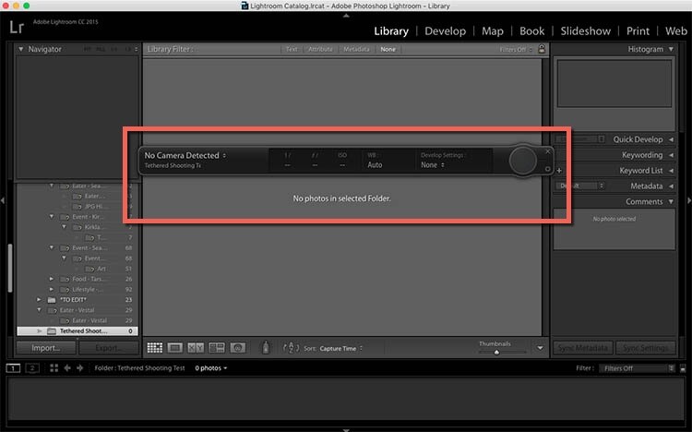This screenshot has height=432, width=692.
Task: Toggle the Library Filter lock icon
Action: pos(542,49)
